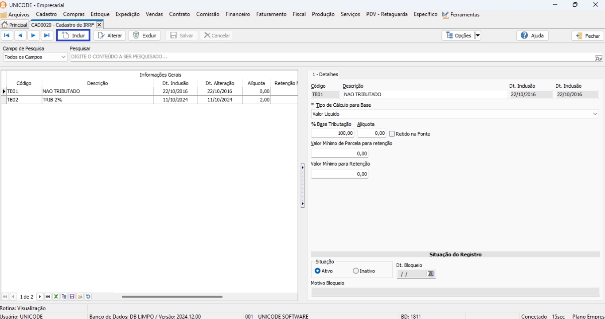The height and width of the screenshot is (319, 605).
Task: Select the TRIB 2% row in grid
Action: 98,100
